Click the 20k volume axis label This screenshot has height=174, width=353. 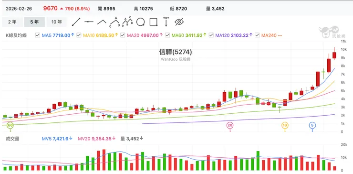click(344, 144)
